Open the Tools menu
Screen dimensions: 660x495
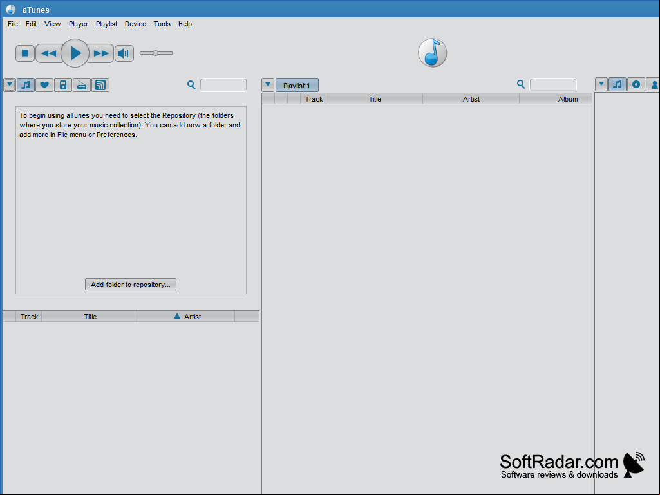click(x=162, y=24)
